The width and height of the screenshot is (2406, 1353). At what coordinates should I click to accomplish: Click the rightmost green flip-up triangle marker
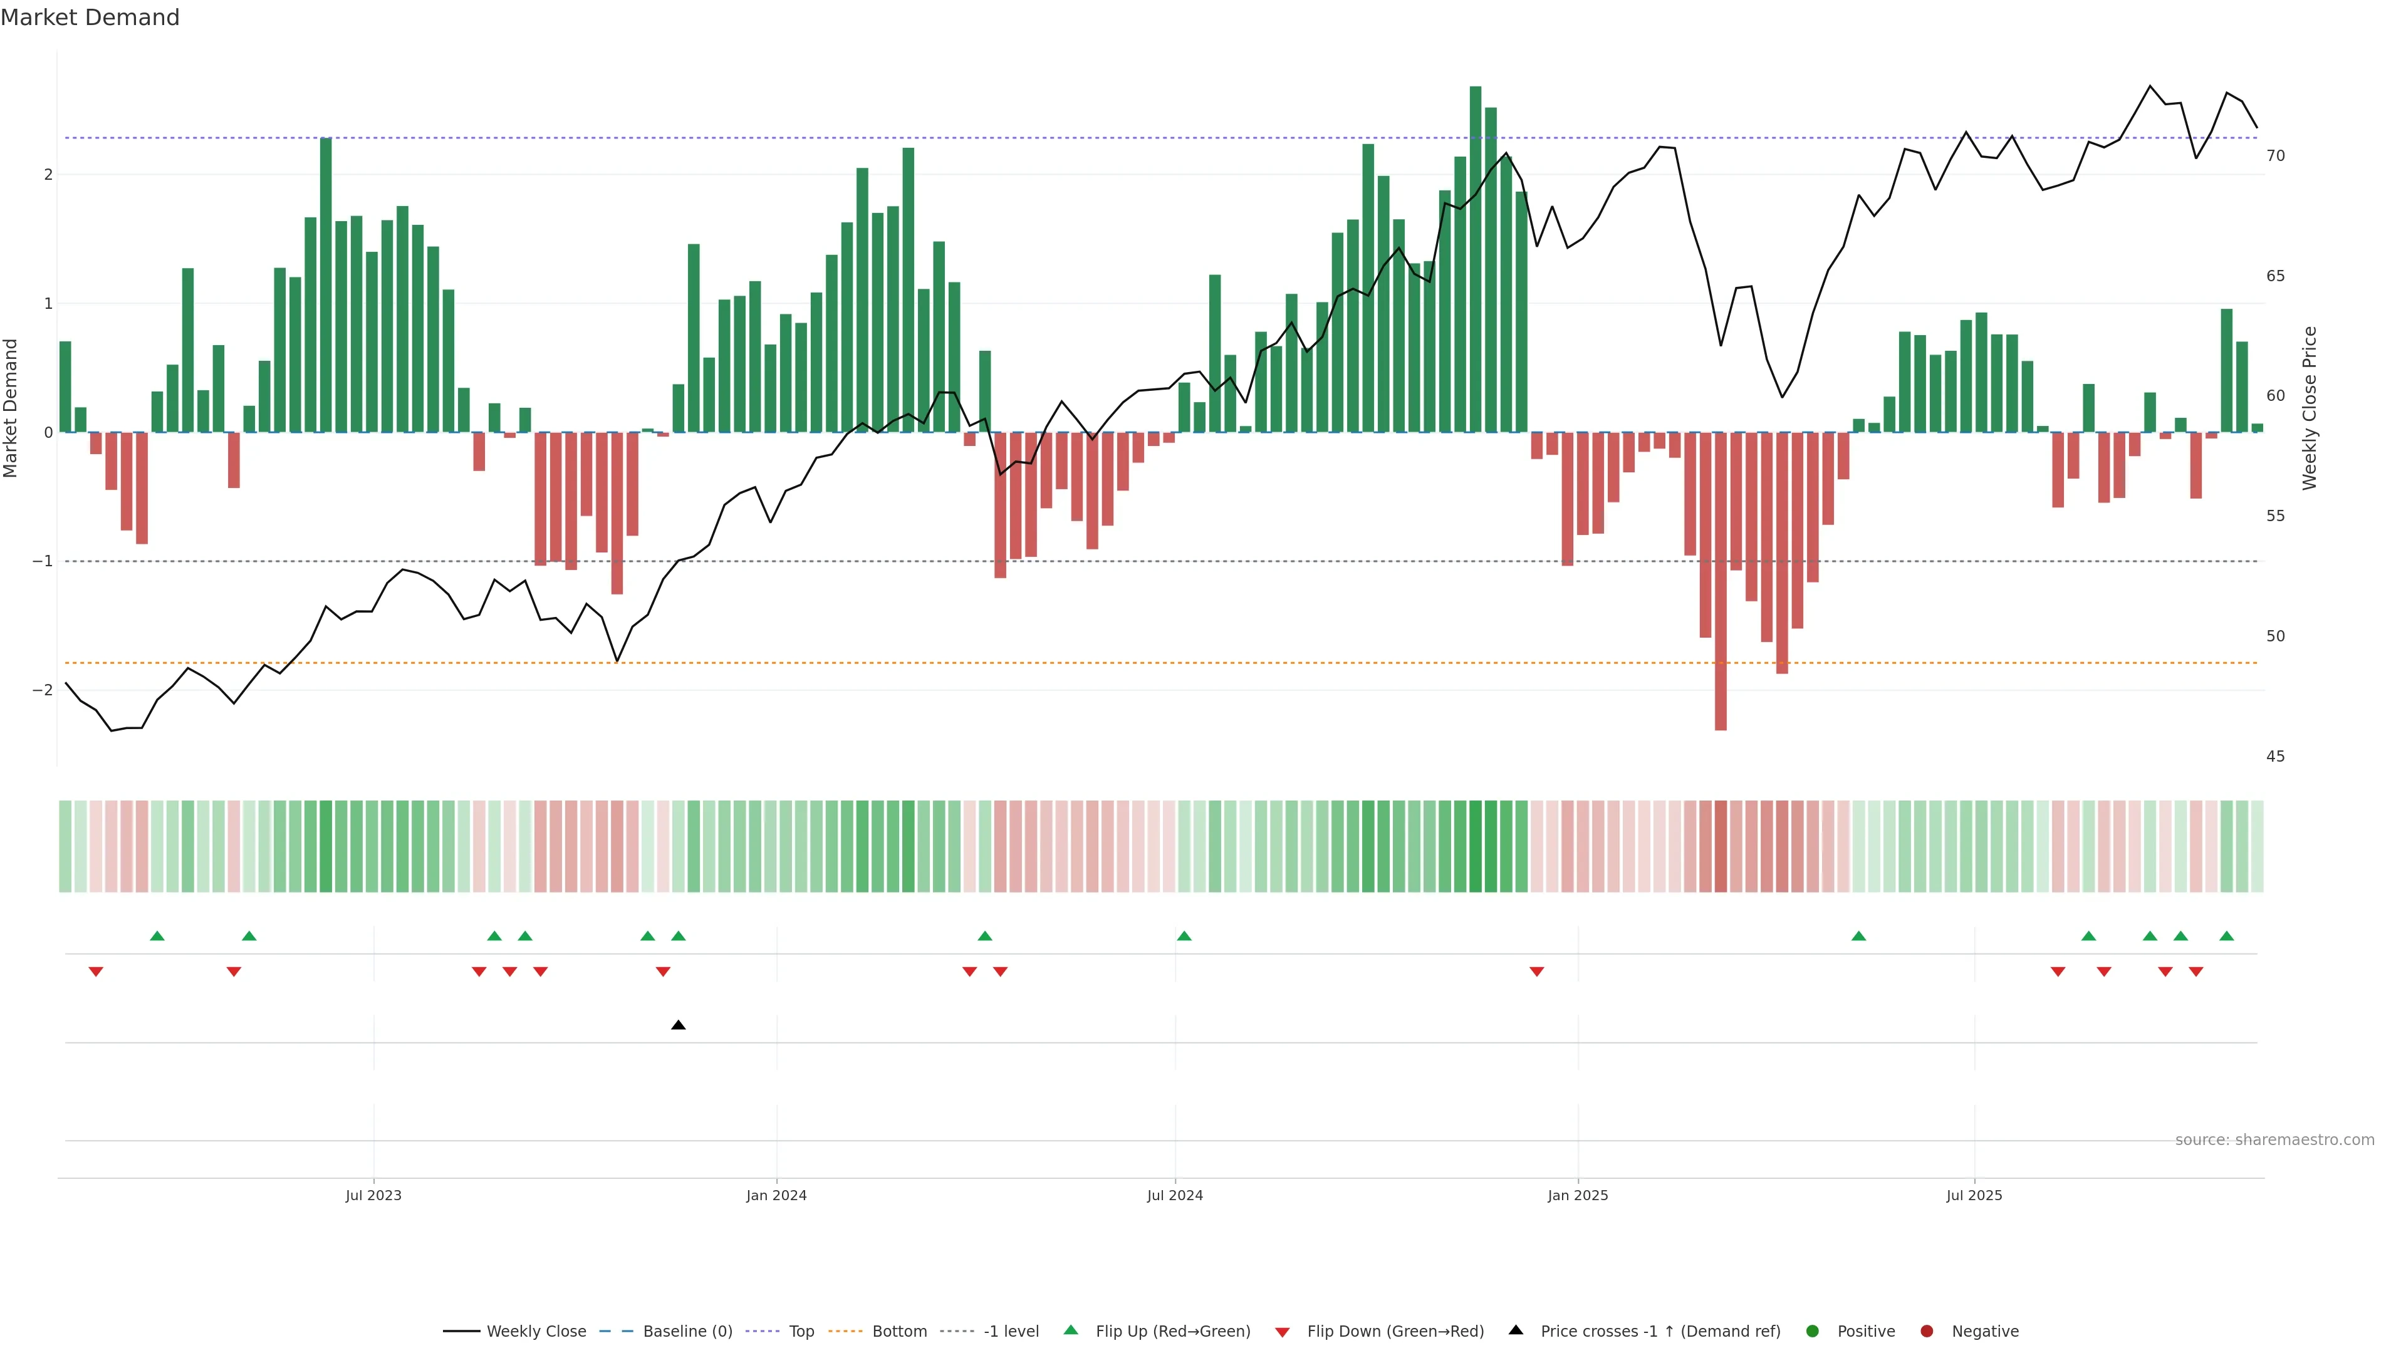[2227, 936]
